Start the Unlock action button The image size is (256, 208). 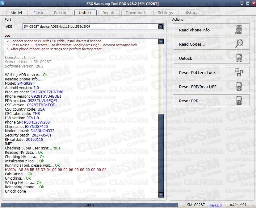click(211, 58)
